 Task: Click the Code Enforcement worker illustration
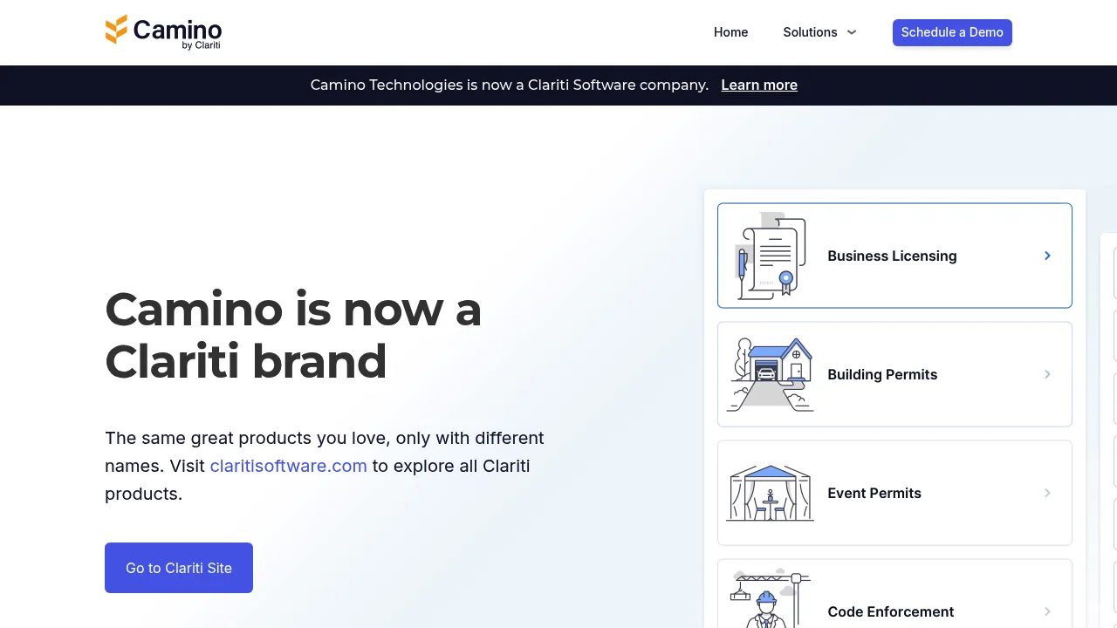(771, 599)
